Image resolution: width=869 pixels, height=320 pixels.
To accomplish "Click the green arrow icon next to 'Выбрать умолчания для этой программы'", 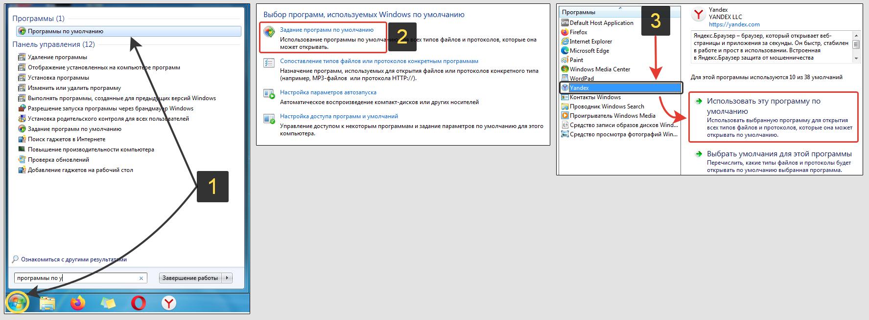I will pyautogui.click(x=699, y=154).
